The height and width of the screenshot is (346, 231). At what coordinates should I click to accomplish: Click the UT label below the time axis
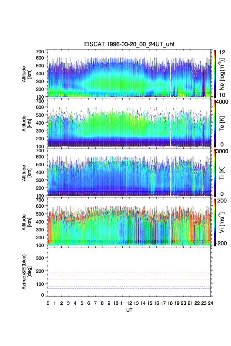(x=130, y=310)
